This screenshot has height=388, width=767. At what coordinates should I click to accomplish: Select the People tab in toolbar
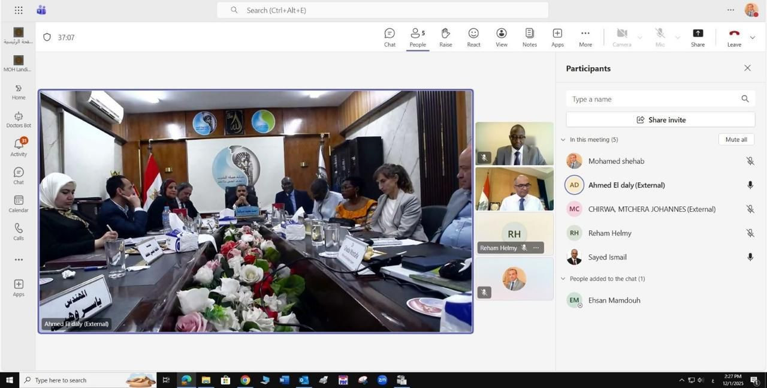418,37
